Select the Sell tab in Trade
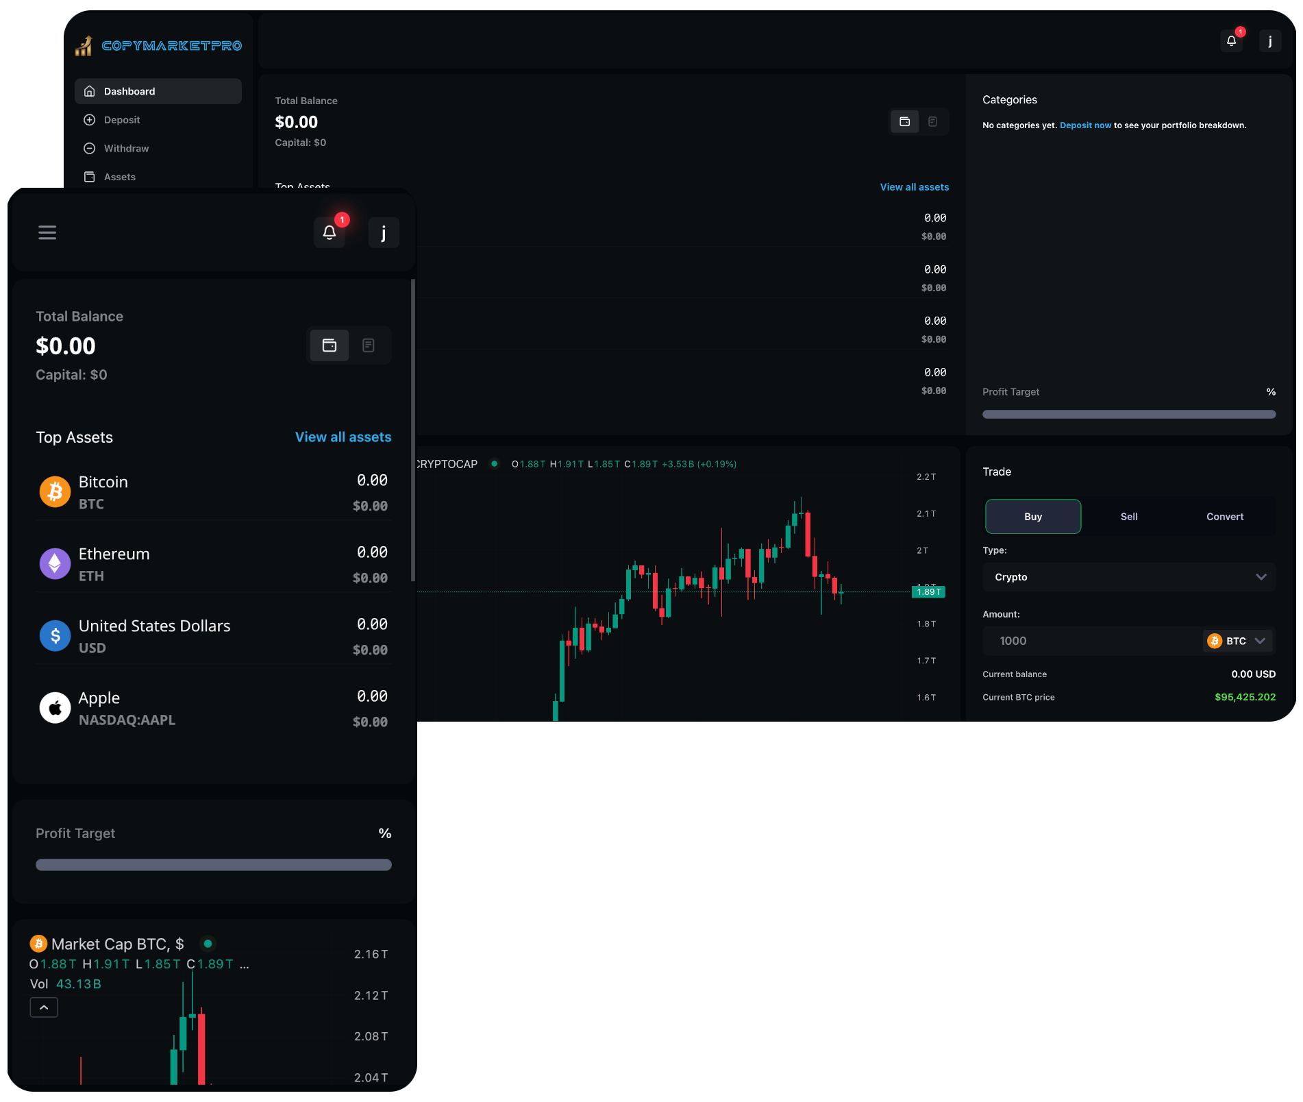Image resolution: width=1303 pixels, height=1102 pixels. pos(1128,517)
